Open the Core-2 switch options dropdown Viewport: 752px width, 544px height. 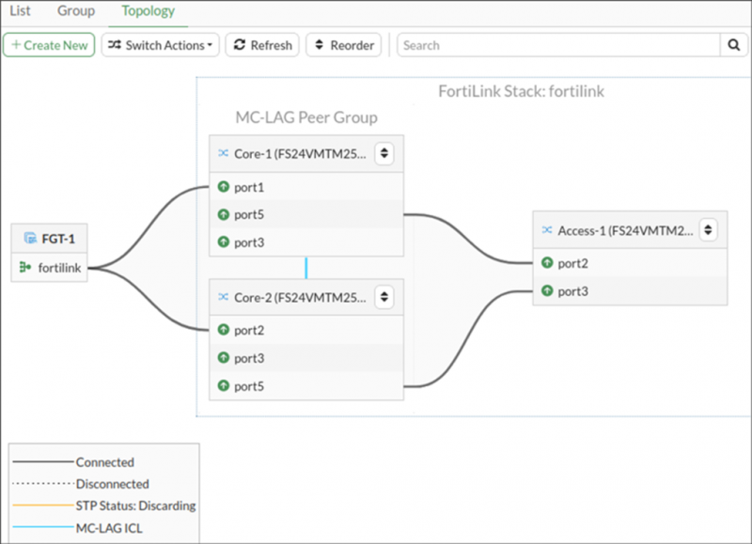point(384,297)
